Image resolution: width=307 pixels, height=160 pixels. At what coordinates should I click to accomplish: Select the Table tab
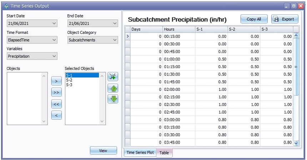(164, 153)
